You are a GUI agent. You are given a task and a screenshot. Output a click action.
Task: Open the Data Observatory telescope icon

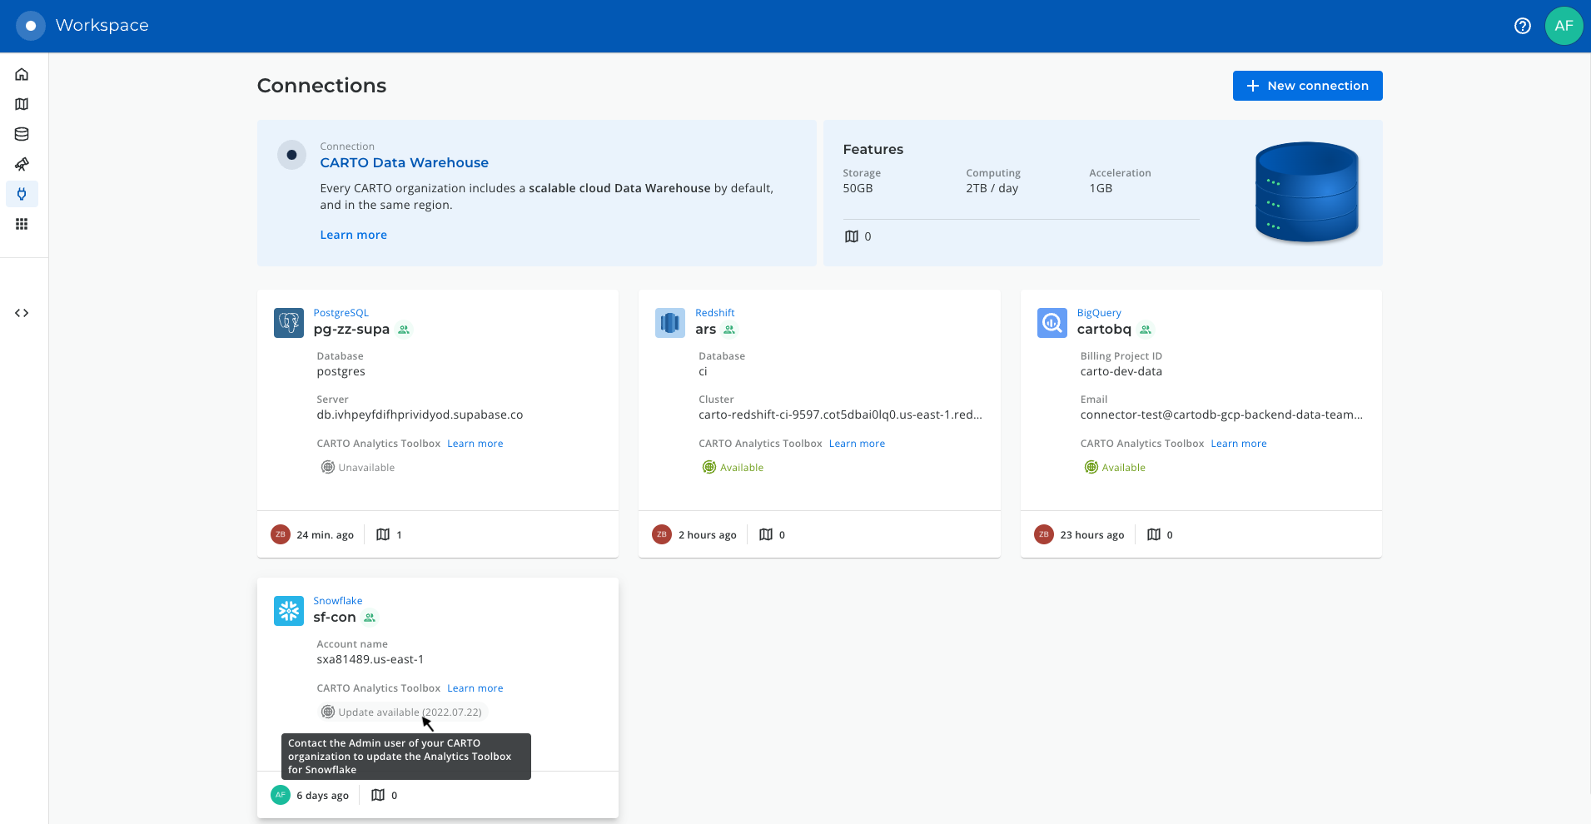[22, 164]
